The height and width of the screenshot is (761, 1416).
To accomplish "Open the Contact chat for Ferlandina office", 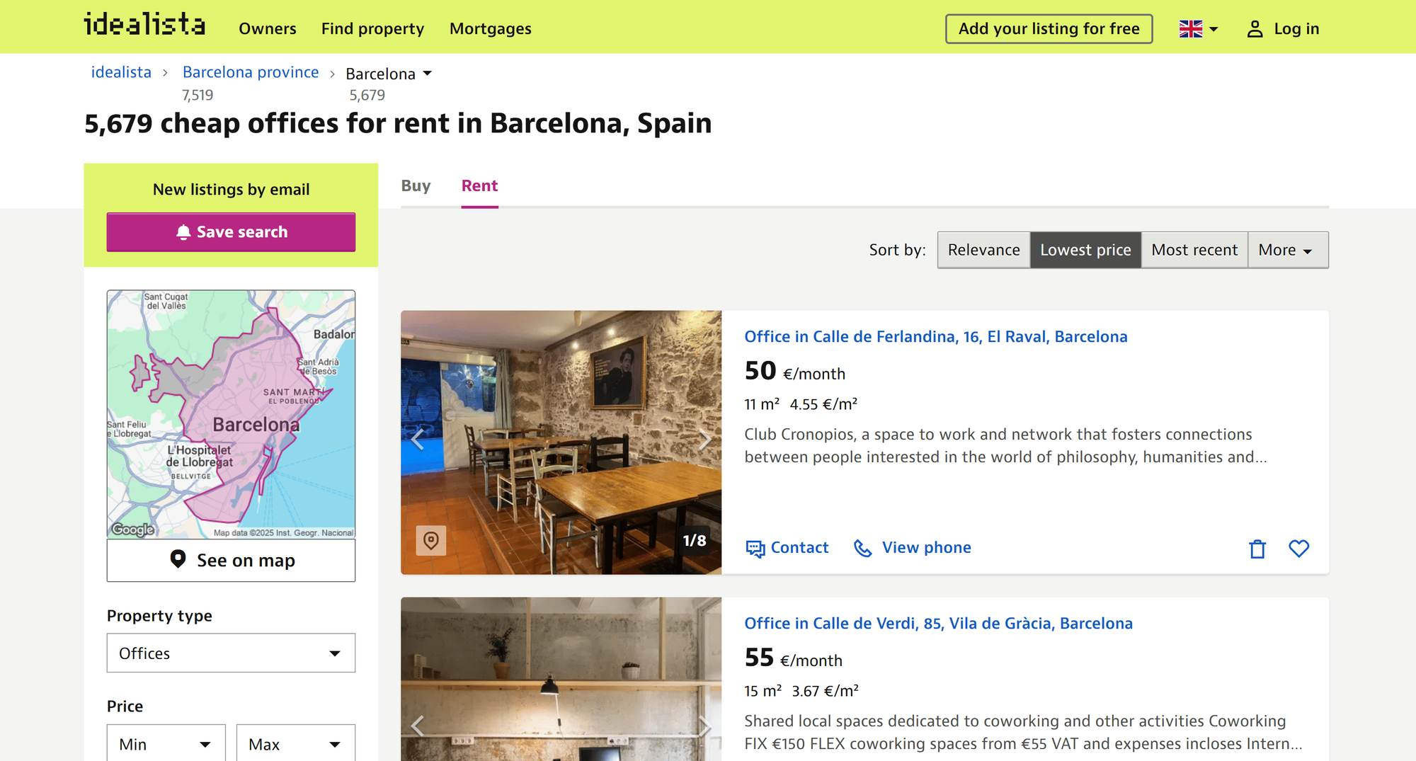I will coord(787,548).
